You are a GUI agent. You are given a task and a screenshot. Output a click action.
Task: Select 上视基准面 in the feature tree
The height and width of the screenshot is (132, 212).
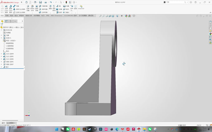pos(8,46)
